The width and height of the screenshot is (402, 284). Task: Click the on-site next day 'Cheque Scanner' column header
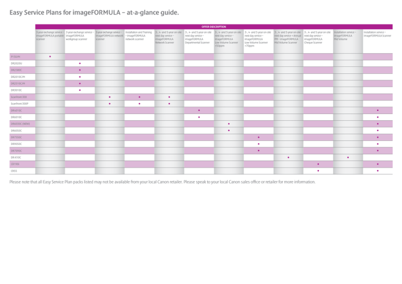pyautogui.click(x=318, y=37)
